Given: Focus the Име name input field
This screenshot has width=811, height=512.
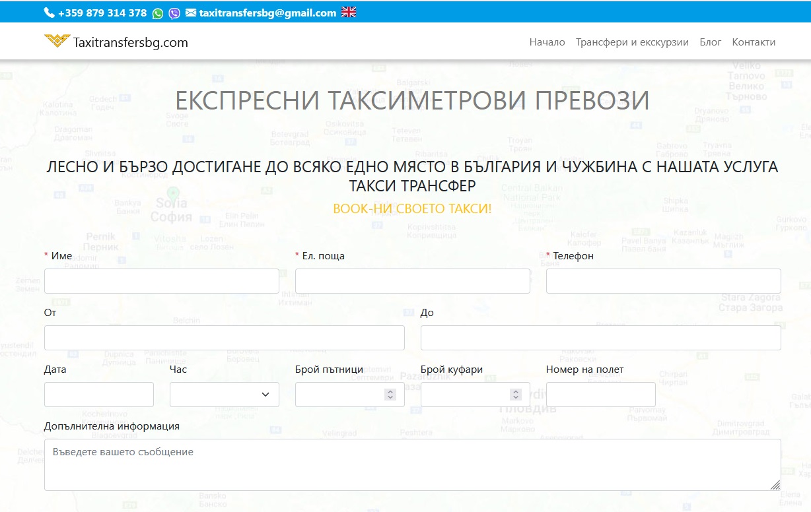Looking at the screenshot, I should (162, 281).
